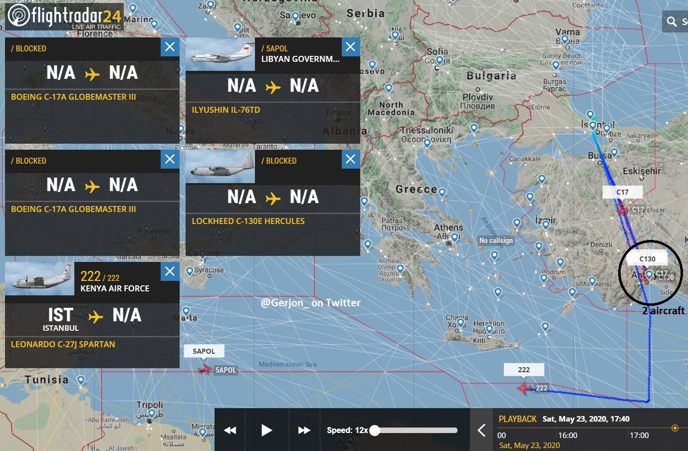Close the 5APOL Libyan Government panel
688x451 pixels.
(x=351, y=47)
